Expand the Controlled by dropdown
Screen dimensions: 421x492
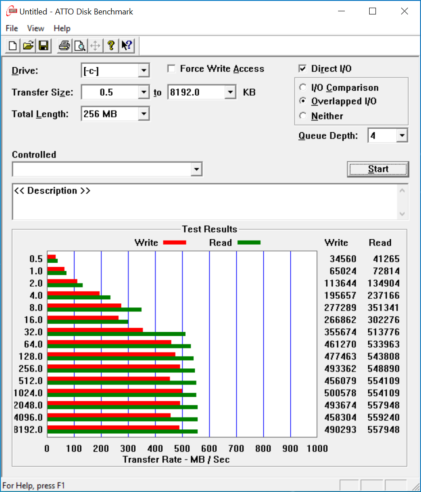[197, 169]
